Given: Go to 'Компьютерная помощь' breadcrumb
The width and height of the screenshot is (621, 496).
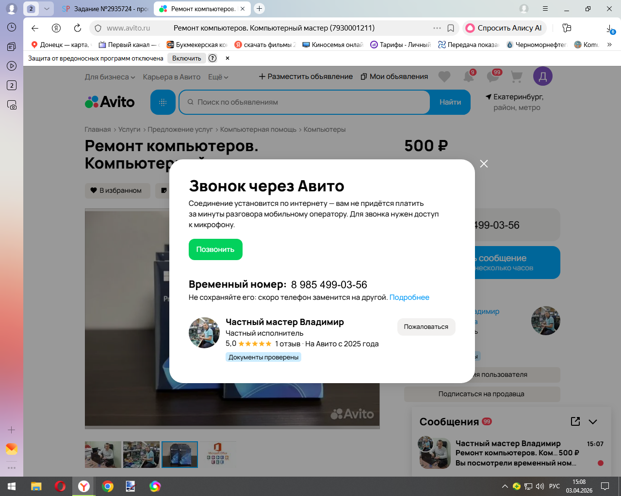Looking at the screenshot, I should (258, 130).
